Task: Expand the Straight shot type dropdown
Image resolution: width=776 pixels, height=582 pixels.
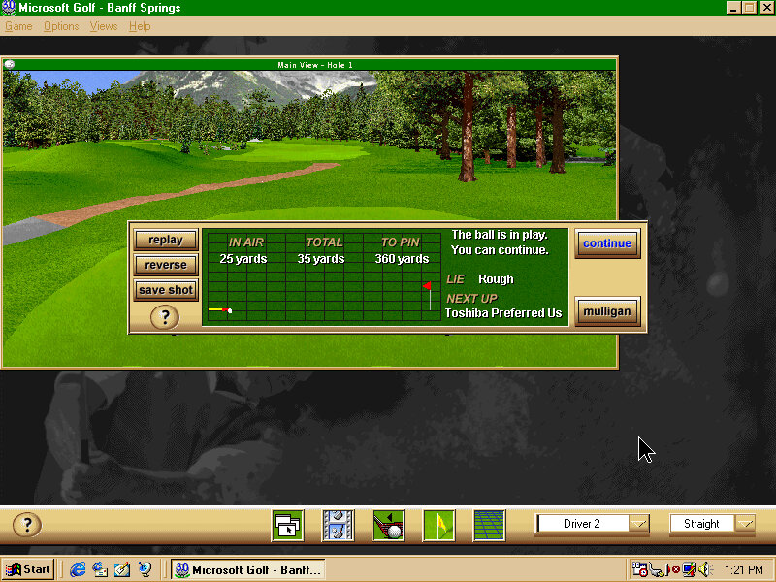Action: (745, 524)
